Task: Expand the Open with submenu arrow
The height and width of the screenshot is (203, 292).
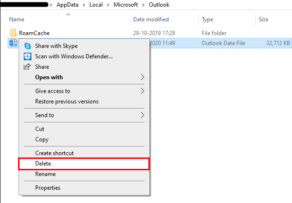Action: pos(142,77)
